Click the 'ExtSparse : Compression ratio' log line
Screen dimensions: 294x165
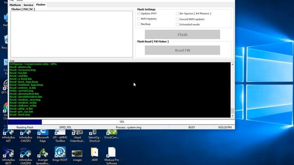click(33, 64)
